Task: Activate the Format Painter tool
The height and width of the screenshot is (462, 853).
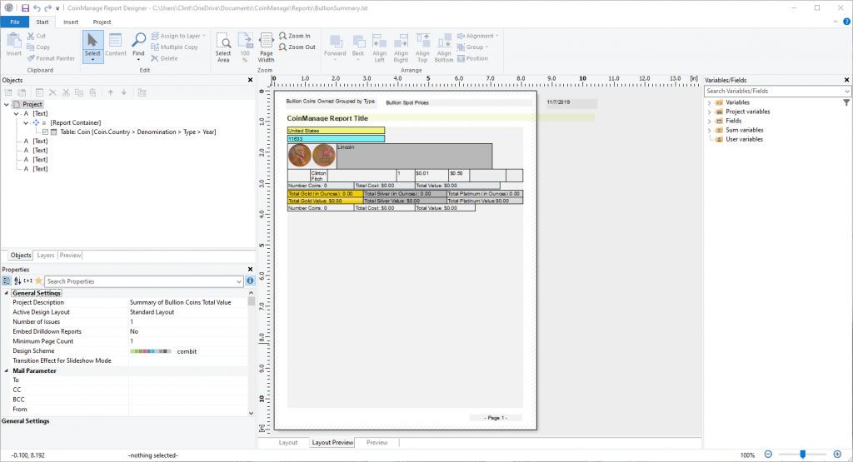Action: coord(51,58)
